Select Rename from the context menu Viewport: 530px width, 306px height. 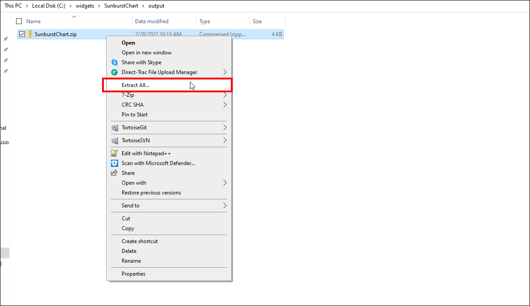[x=169, y=261]
